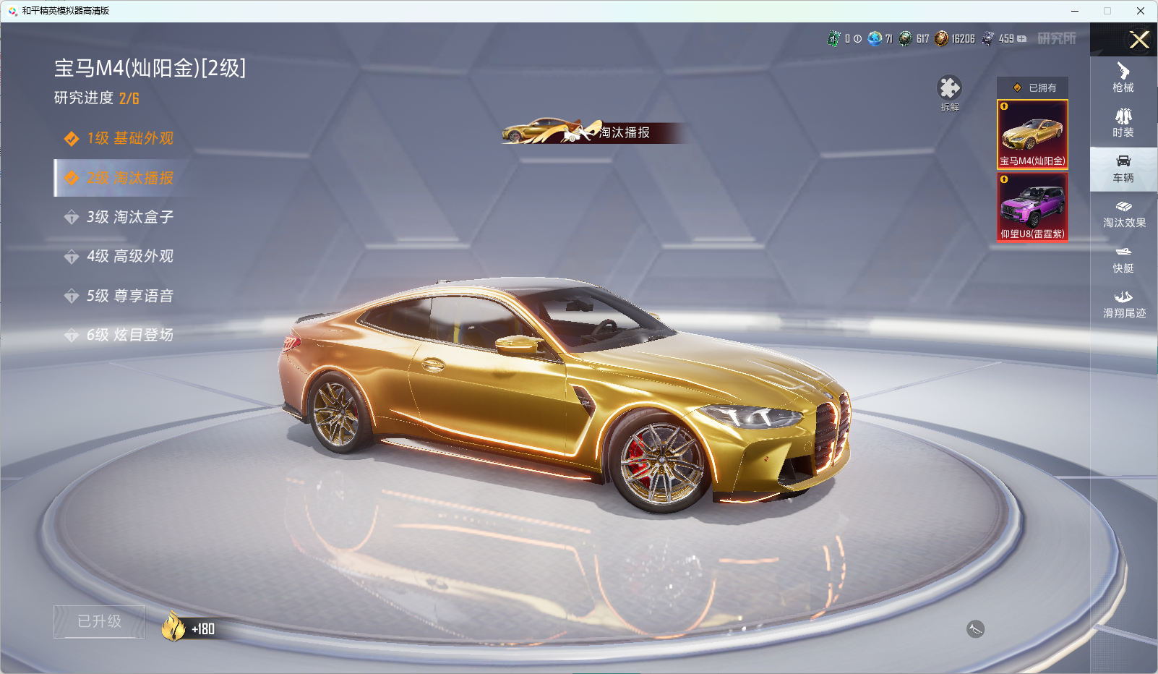Open the 快艇 speedboat category
Image resolution: width=1158 pixels, height=674 pixels.
point(1123,260)
